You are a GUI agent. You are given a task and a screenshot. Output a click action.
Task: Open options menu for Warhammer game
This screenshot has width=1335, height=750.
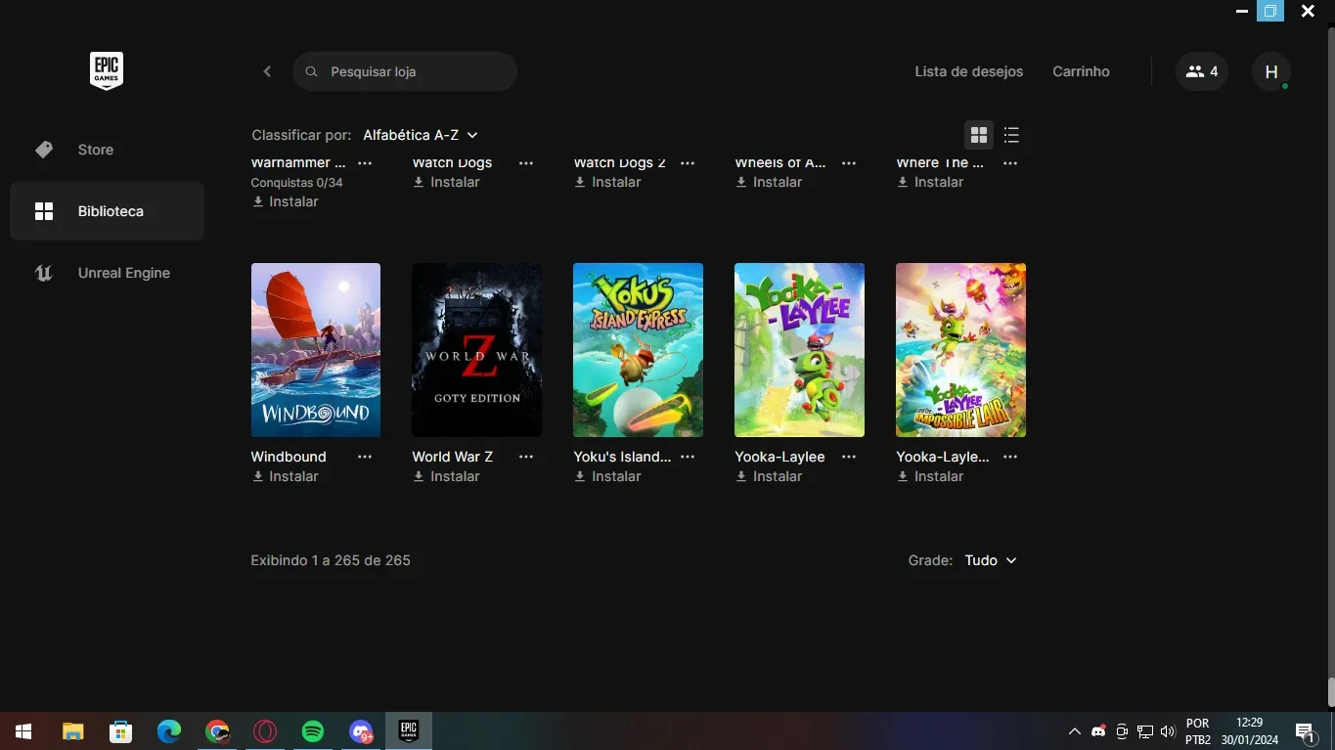pyautogui.click(x=365, y=163)
